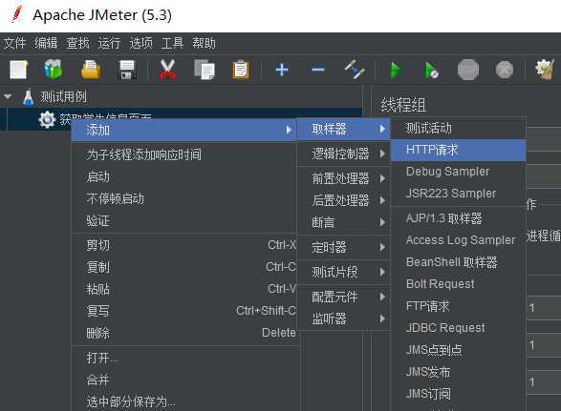This screenshot has width=561, height=411.
Task: Choose AJP/1.3 取样器 entry
Action: pos(459,218)
